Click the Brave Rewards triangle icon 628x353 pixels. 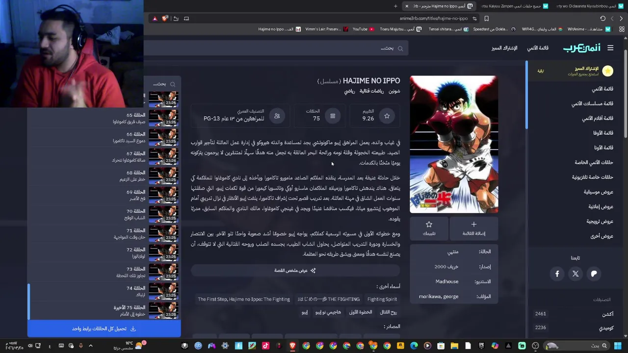pos(155,19)
